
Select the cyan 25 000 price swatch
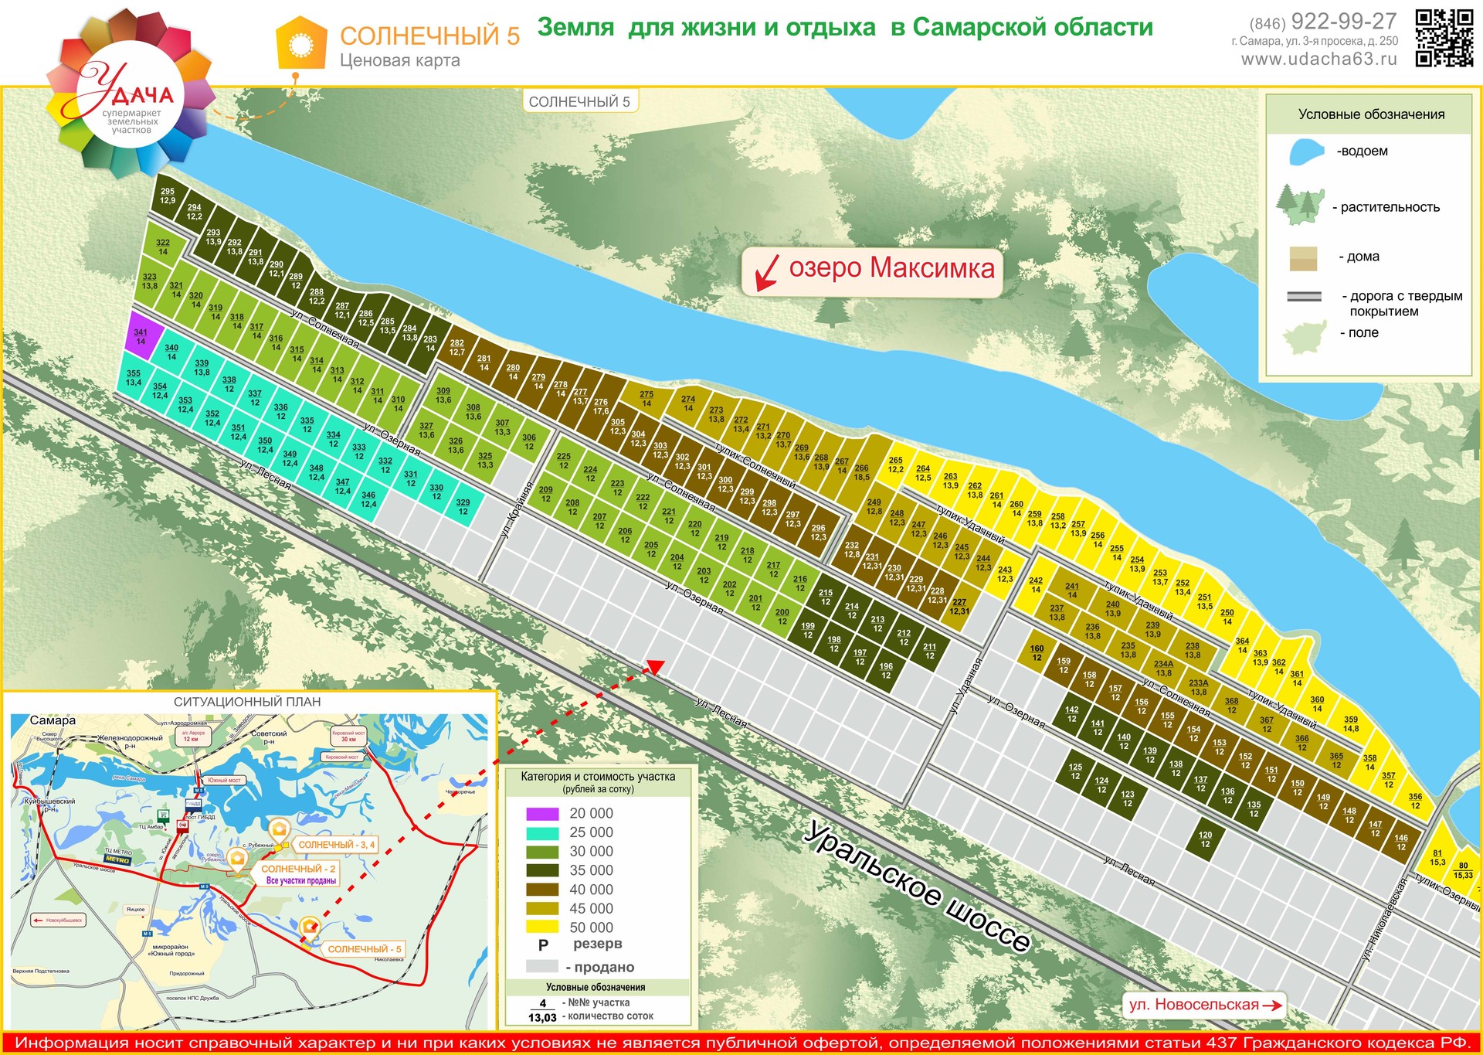coord(542,833)
